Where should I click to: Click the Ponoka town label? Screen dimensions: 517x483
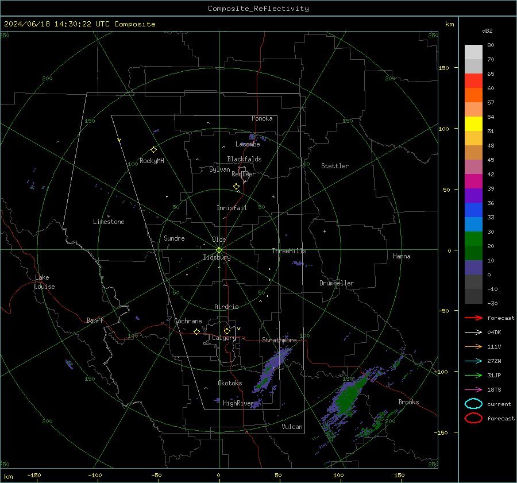tap(262, 118)
